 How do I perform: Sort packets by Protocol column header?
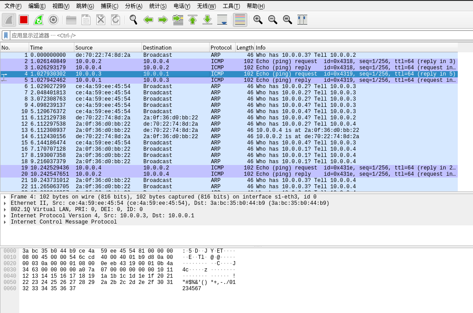pos(222,47)
